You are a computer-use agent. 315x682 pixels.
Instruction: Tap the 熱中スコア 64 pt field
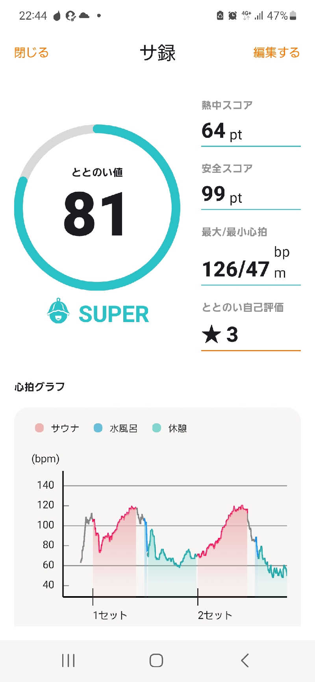(x=251, y=123)
